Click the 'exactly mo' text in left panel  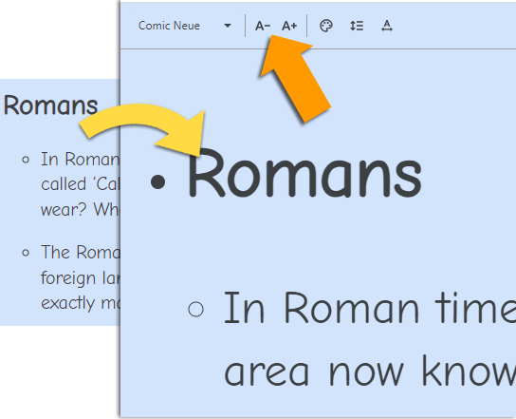pos(81,303)
